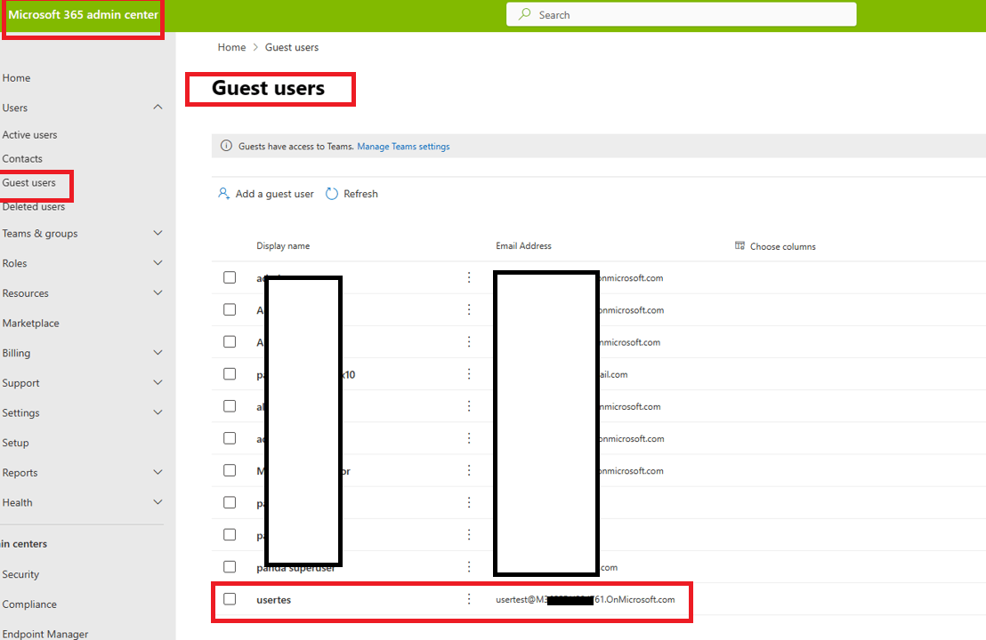The height and width of the screenshot is (640, 986).
Task: Click the Refresh button label
Action: pos(360,194)
